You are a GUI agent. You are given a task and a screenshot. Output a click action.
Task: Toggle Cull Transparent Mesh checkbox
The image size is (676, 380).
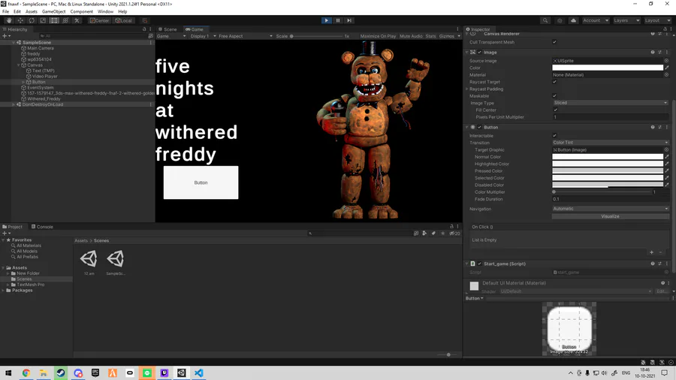(554, 42)
